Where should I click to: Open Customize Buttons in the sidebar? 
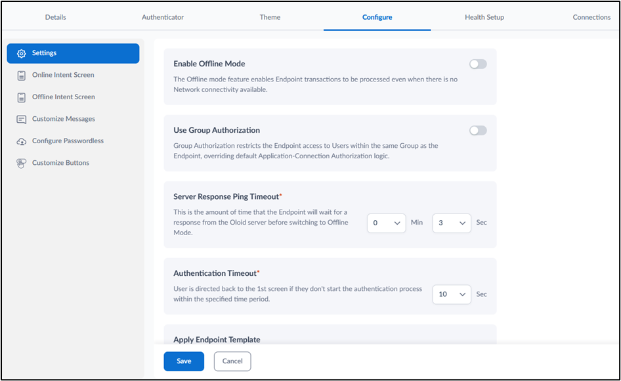[x=73, y=163]
